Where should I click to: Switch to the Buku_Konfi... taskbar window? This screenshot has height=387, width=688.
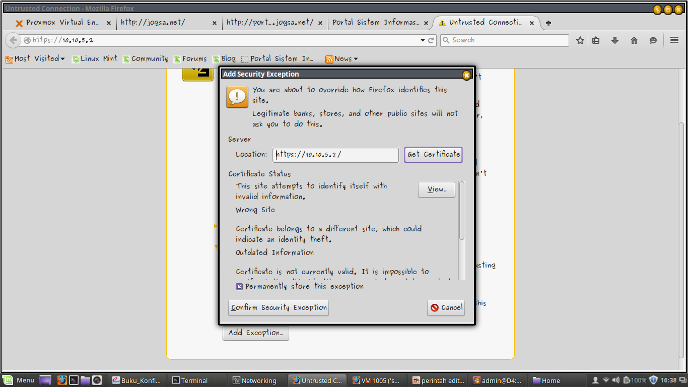pyautogui.click(x=137, y=380)
